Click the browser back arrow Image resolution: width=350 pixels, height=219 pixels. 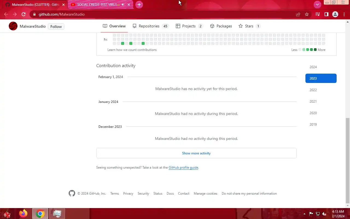click(6, 14)
